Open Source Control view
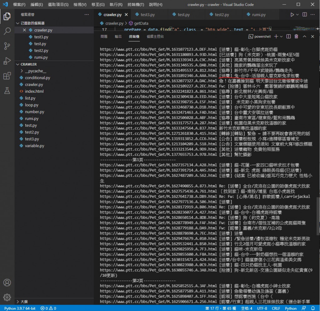 click(7, 46)
